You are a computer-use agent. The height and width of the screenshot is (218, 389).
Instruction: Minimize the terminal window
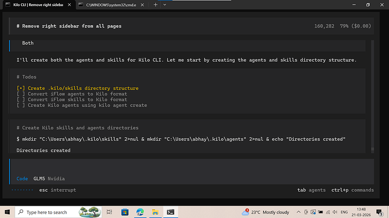click(x=354, y=4)
